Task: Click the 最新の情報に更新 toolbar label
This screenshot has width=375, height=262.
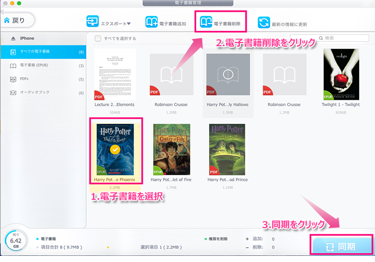Action: tap(289, 24)
